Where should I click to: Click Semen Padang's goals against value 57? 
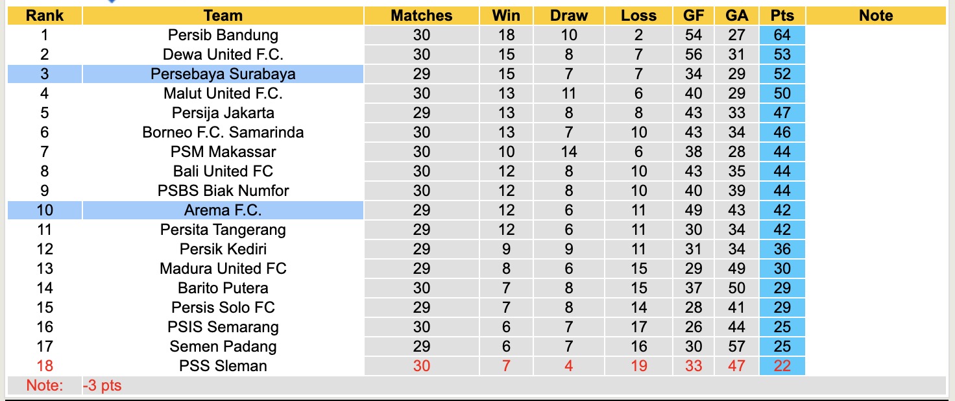(736, 346)
